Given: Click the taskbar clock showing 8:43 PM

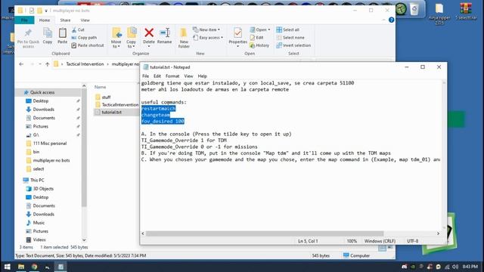Looking at the screenshot, I should pos(470,267).
